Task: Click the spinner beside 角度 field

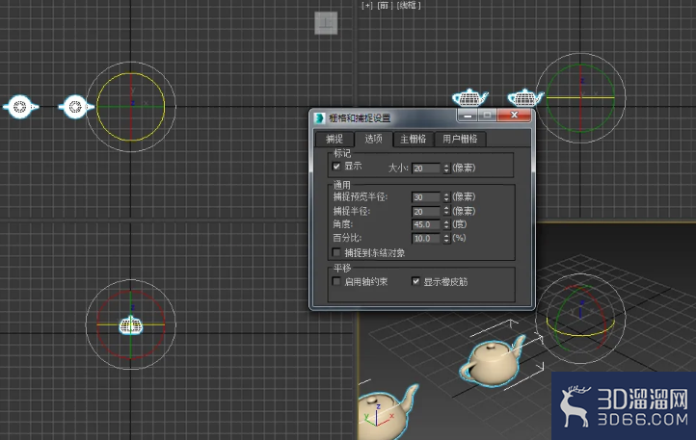Action: 446,224
